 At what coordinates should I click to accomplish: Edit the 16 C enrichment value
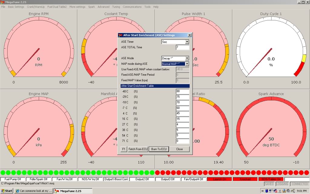[x=183, y=119]
